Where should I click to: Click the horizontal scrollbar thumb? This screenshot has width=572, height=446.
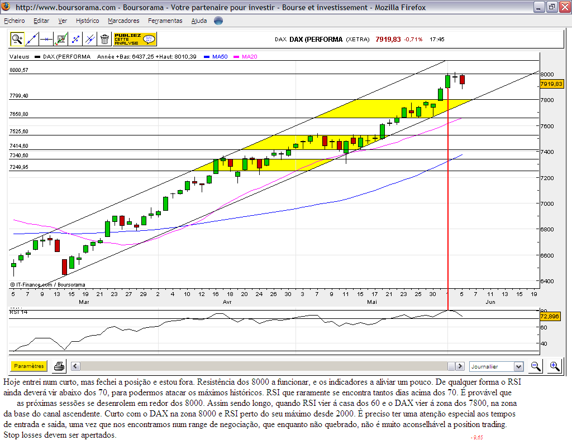451,366
